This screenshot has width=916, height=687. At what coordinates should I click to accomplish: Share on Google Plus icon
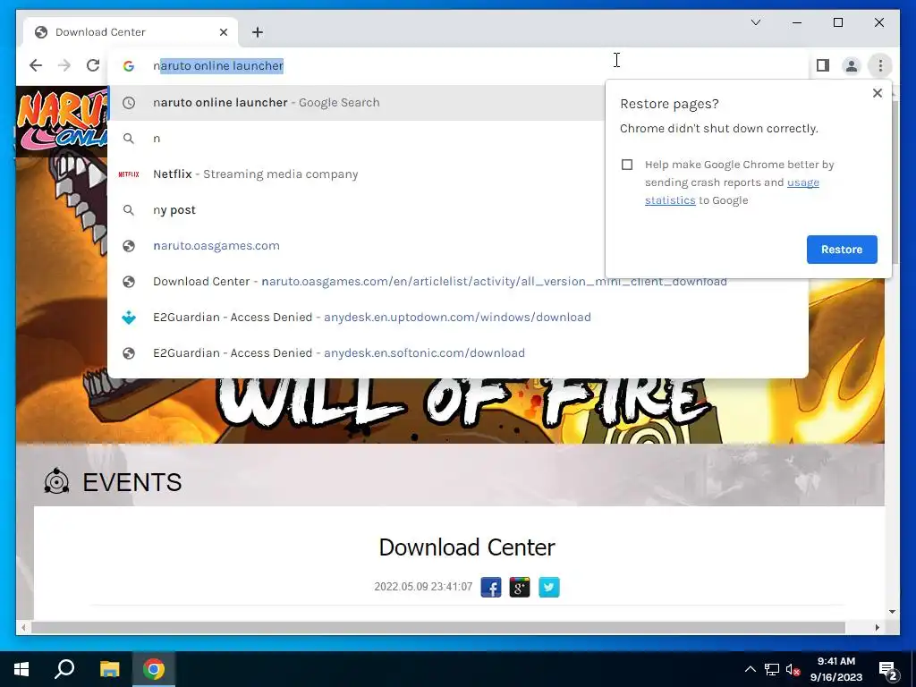point(520,587)
